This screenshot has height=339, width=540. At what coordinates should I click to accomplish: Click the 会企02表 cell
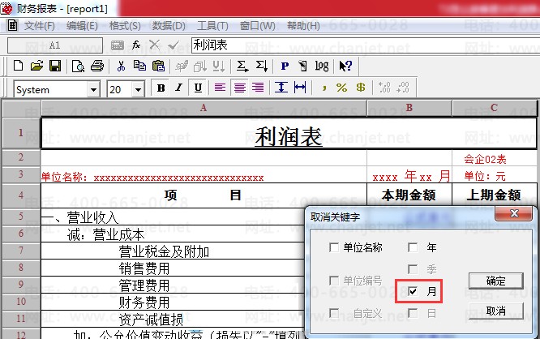click(495, 158)
